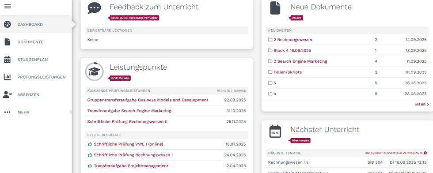Open Schriftliche Prüfung Rechnungswesen II
The height and width of the screenshot is (173, 433).
[127, 121]
